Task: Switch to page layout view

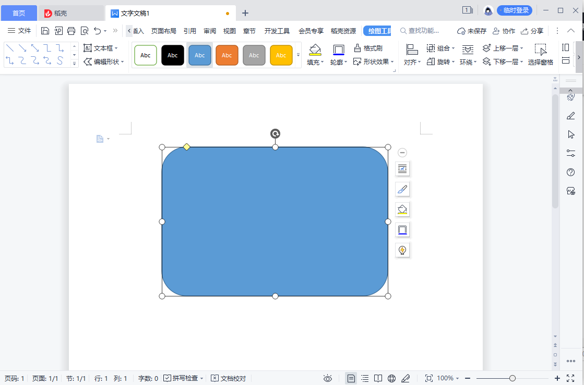Action: 351,378
